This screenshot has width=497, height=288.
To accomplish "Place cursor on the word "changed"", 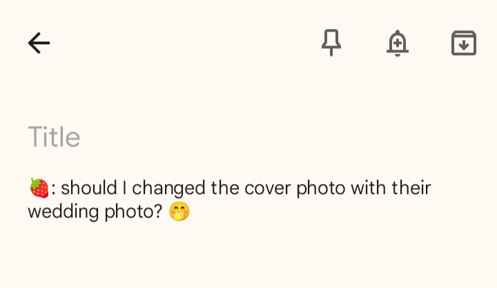I will tap(166, 188).
